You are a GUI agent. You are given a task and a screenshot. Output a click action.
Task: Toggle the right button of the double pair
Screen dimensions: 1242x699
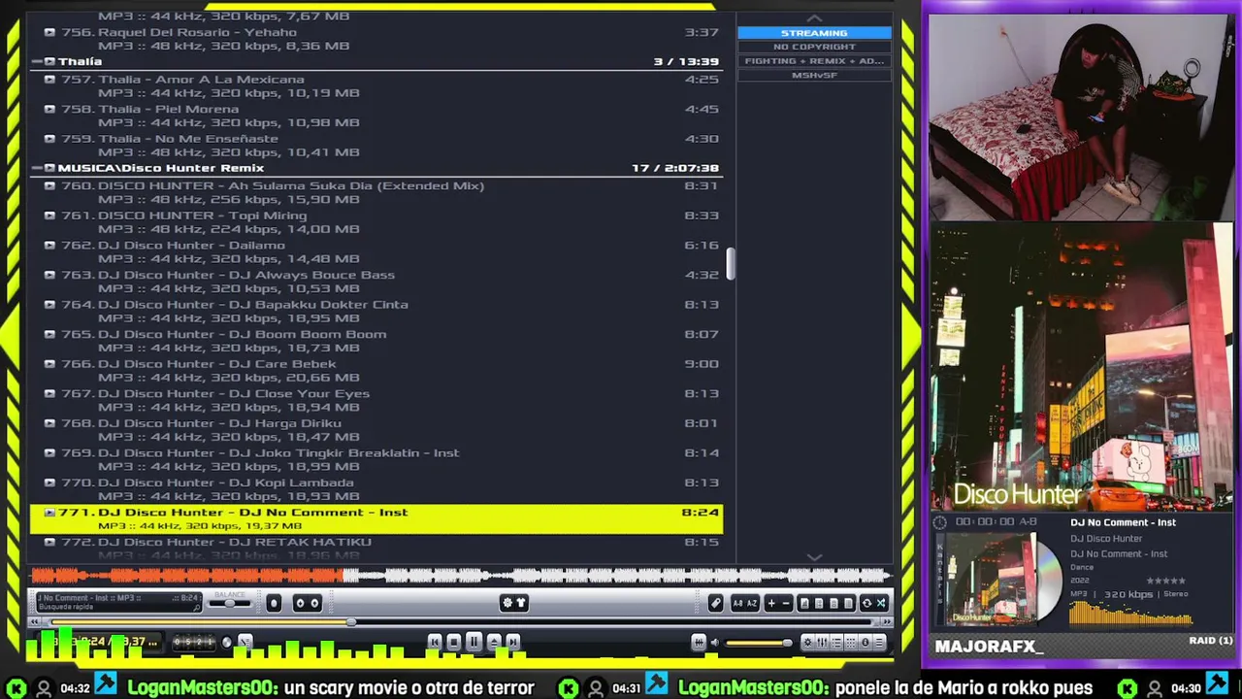(314, 604)
